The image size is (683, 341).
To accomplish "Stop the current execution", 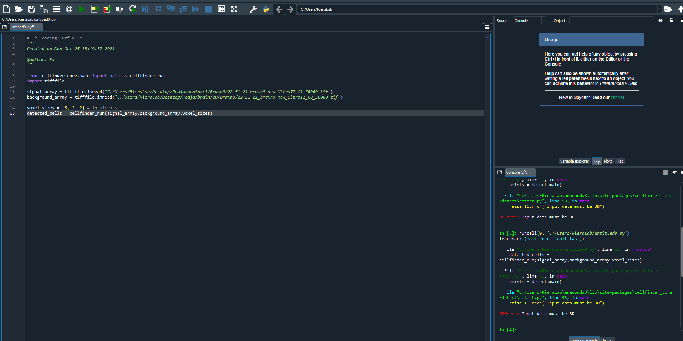I will pyautogui.click(x=208, y=9).
